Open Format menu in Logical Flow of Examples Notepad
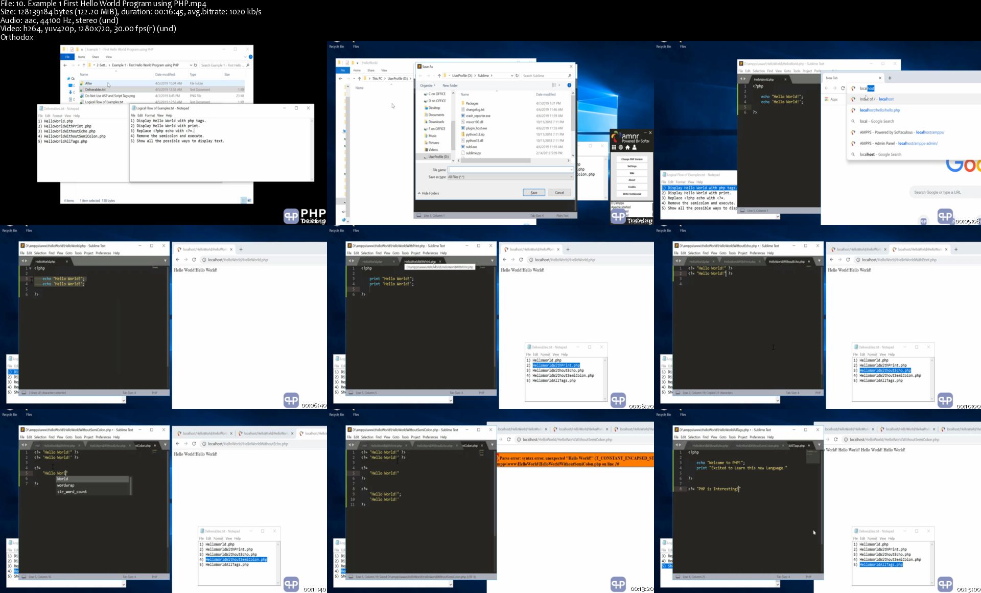 click(x=150, y=116)
